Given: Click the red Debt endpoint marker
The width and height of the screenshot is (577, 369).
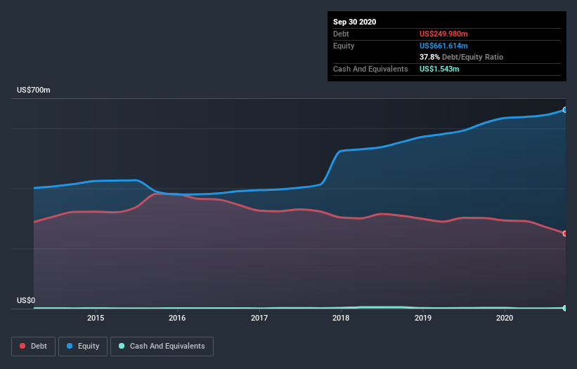Looking at the screenshot, I should [565, 234].
